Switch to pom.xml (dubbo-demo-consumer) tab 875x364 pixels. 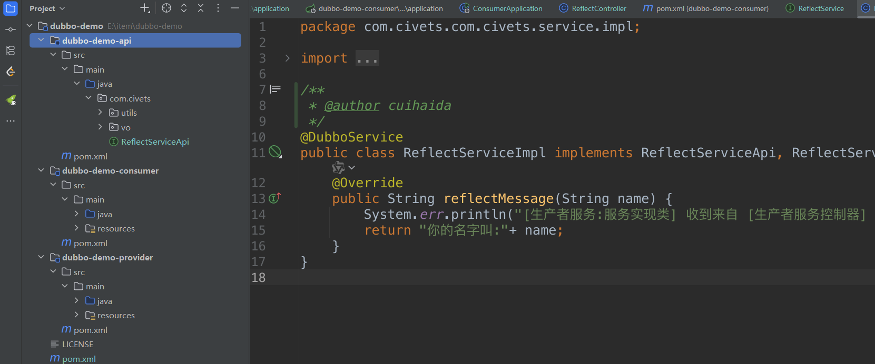click(706, 8)
